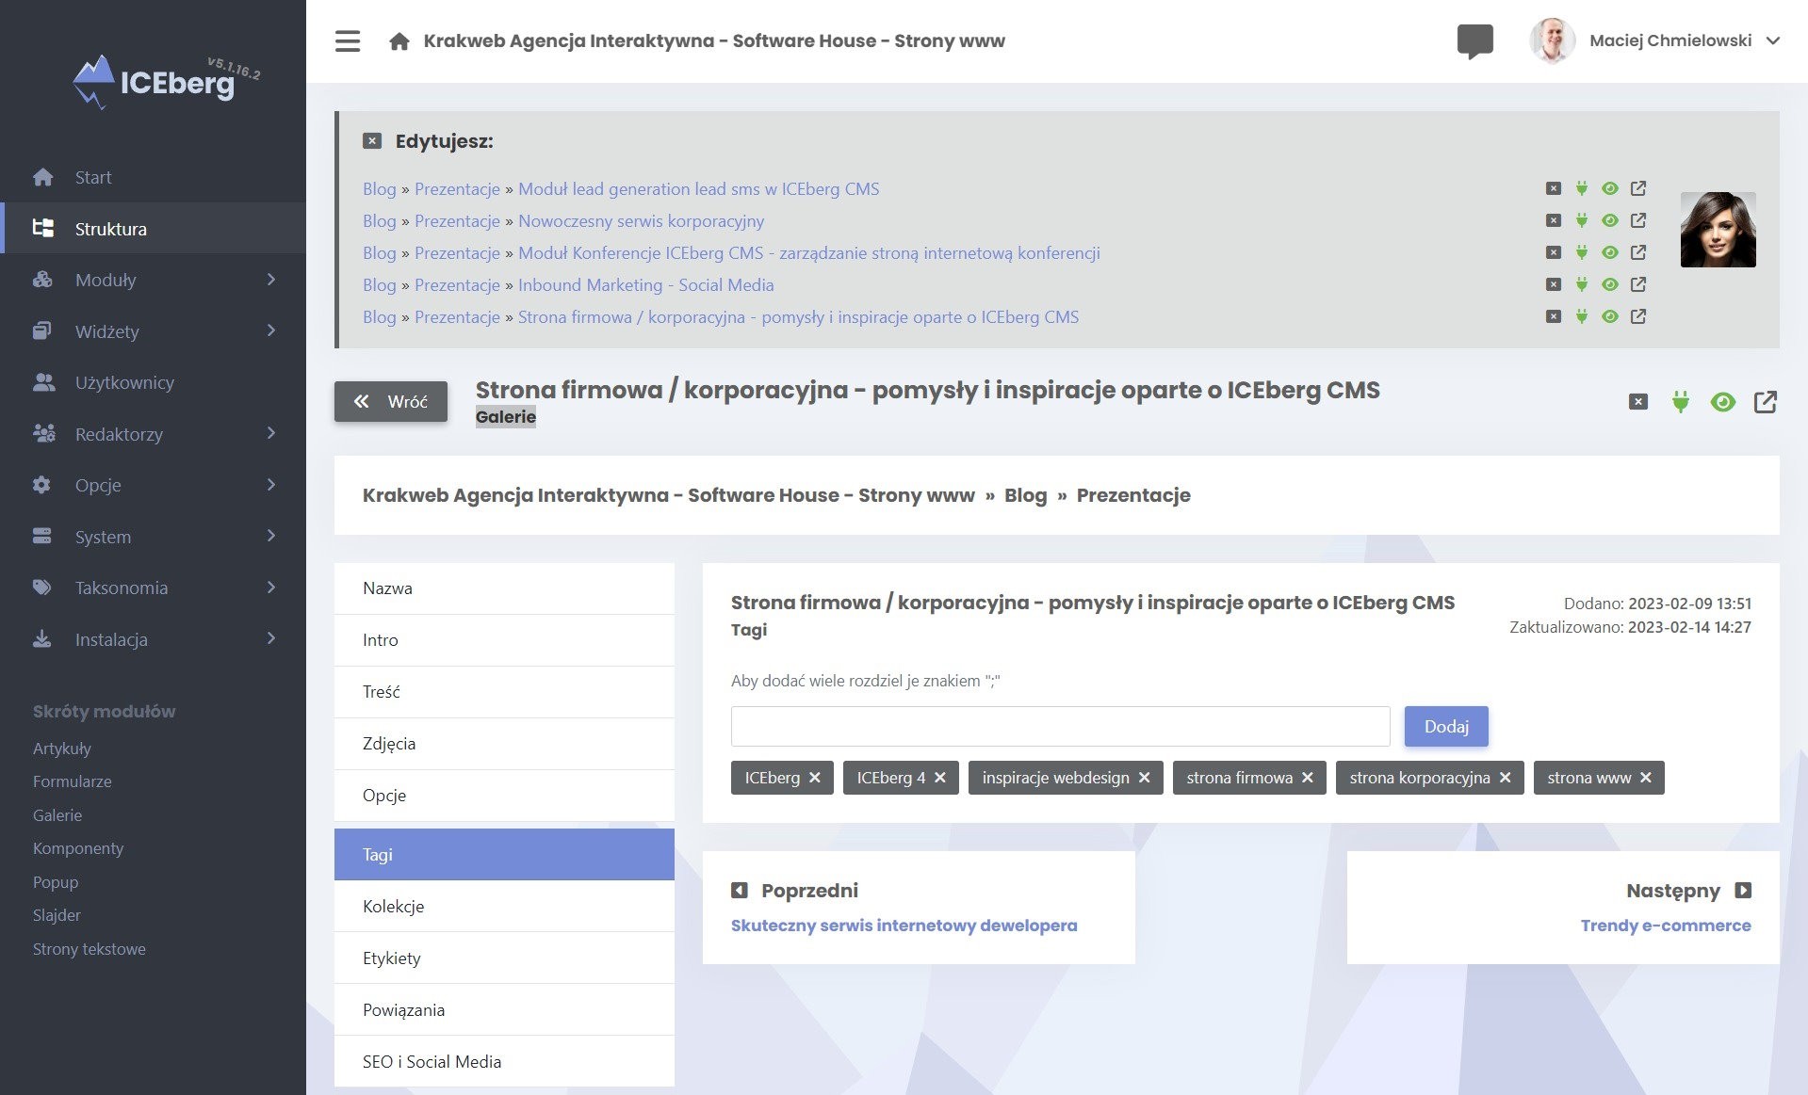Screen dimensions: 1808x1095
Task: Expand Instalacja sidebar submenu
Action: 153,639
